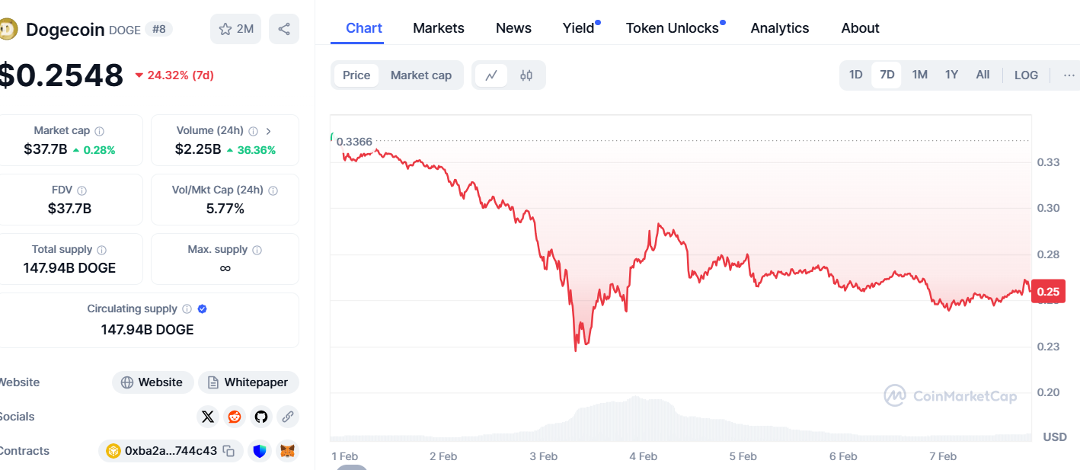Screen dimensions: 1080x470
Task: Toggle chart to Market cap view
Action: coord(421,75)
